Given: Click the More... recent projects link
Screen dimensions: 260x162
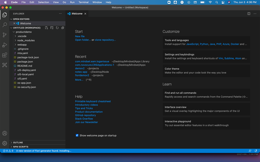Looking at the screenshot, I should [x=79, y=80].
